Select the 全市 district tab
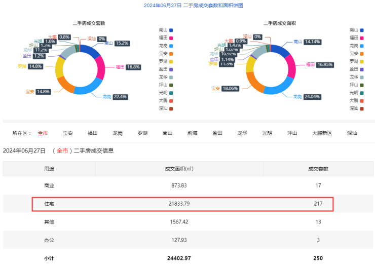This screenshot has height=264, width=375. (x=43, y=133)
